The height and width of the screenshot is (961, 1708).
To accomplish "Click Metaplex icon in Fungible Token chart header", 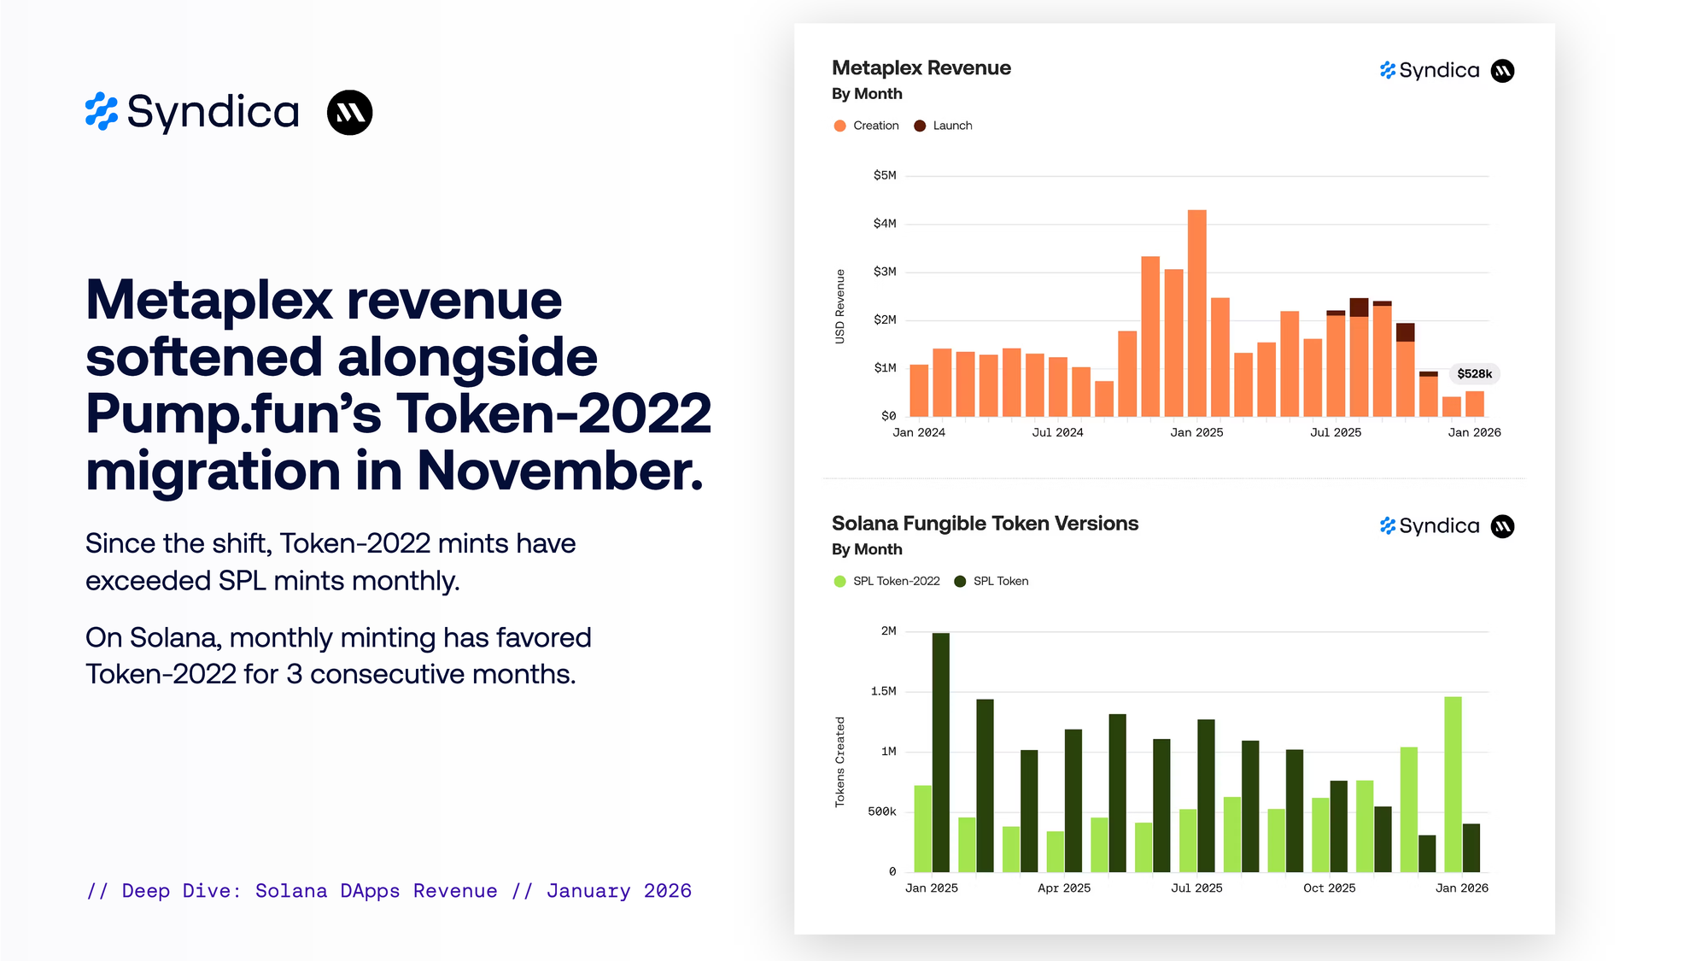I will 1502,526.
